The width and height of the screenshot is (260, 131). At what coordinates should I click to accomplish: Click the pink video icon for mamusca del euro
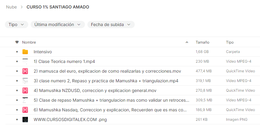pos(25,71)
